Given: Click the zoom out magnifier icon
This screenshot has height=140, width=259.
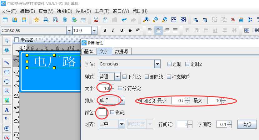Looking at the screenshot, I should click(155, 20).
